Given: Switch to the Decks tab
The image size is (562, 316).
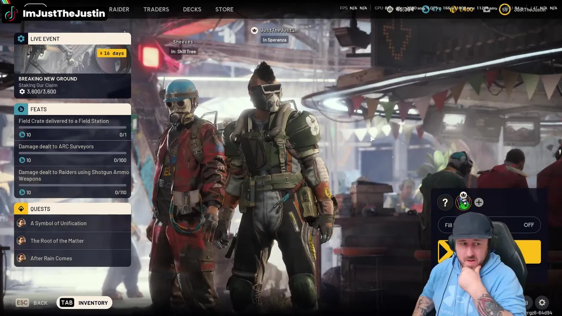Looking at the screenshot, I should [192, 9].
